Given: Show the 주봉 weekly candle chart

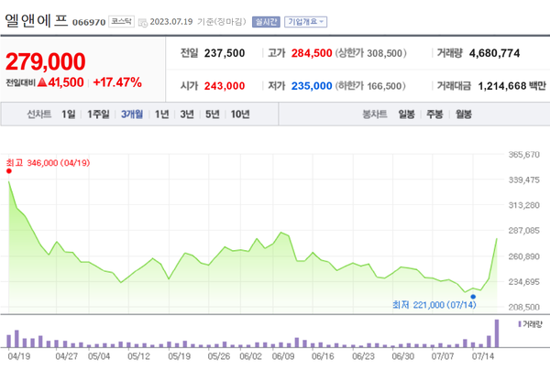Looking at the screenshot, I should tap(436, 114).
